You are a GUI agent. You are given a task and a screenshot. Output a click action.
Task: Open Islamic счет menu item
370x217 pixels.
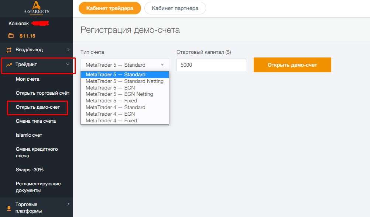click(29, 135)
